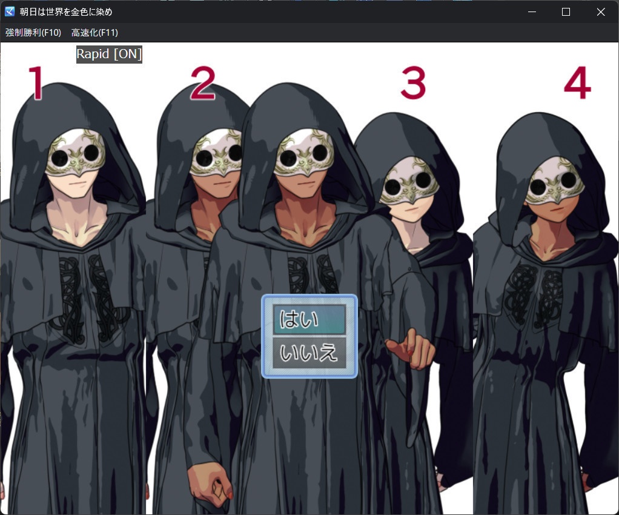Close the game window
Viewport: 619px width, 515px height.
tap(600, 12)
